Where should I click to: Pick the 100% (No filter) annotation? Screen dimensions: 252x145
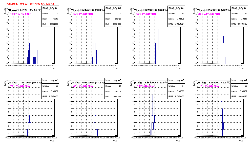point(146,86)
